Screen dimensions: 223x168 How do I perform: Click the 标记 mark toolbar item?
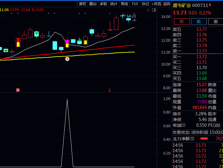click(145, 4)
